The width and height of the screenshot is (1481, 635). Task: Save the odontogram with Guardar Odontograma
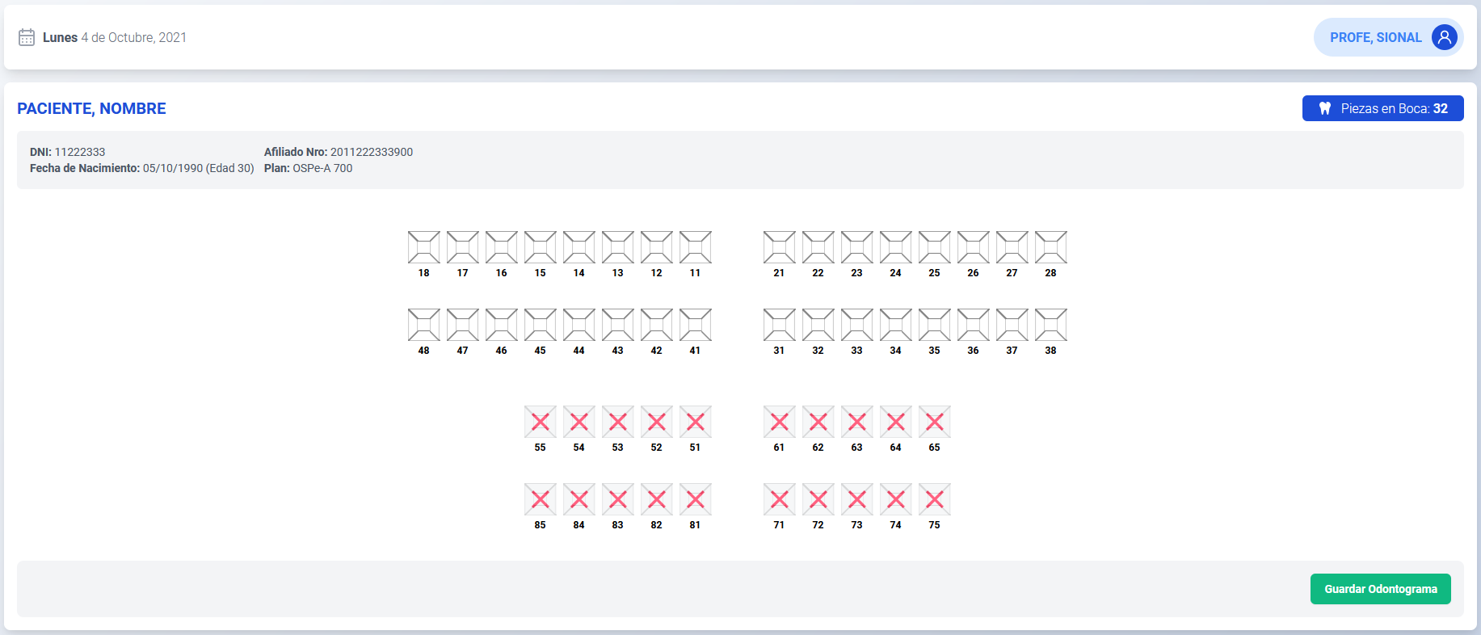[x=1380, y=589]
